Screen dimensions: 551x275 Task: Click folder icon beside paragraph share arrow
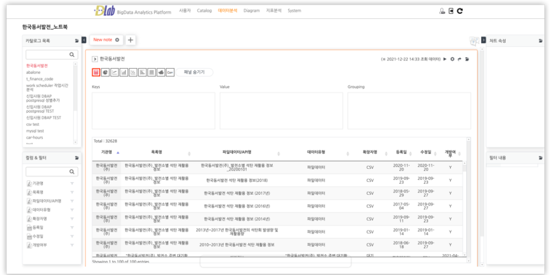[x=467, y=59]
